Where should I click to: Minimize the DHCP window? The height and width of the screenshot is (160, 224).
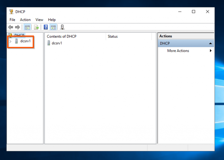click(180, 11)
